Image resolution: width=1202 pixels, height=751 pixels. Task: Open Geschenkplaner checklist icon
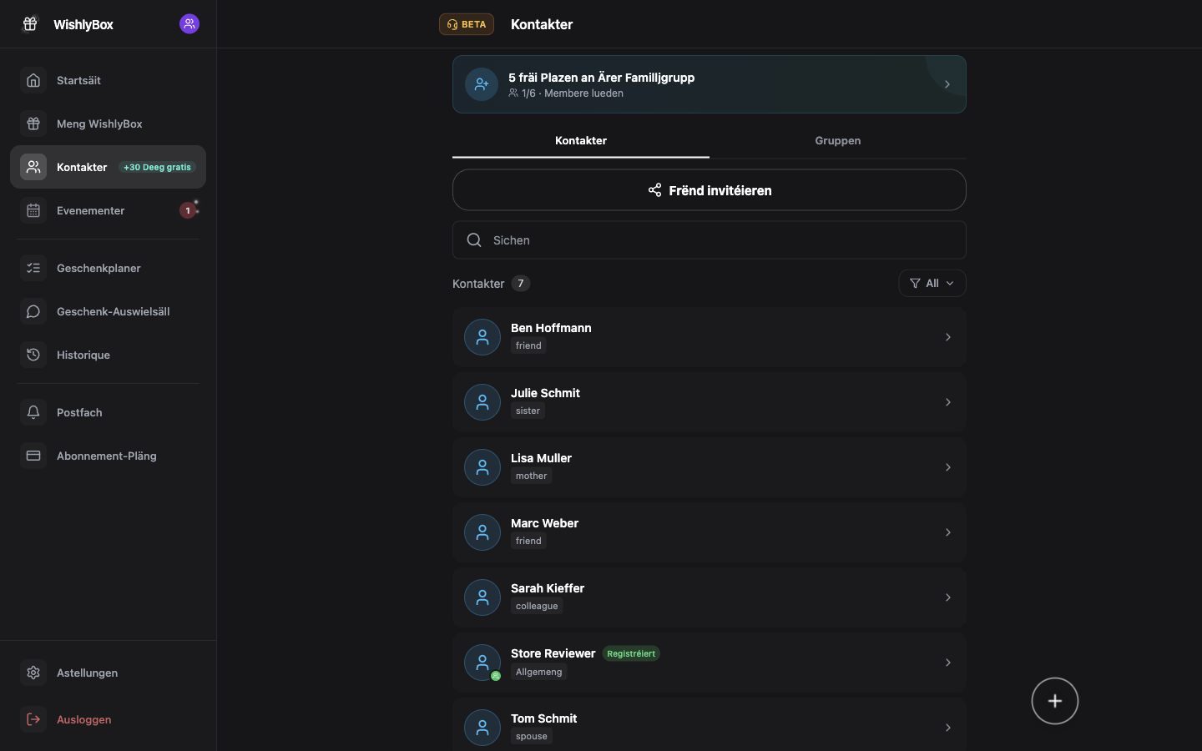tap(33, 268)
